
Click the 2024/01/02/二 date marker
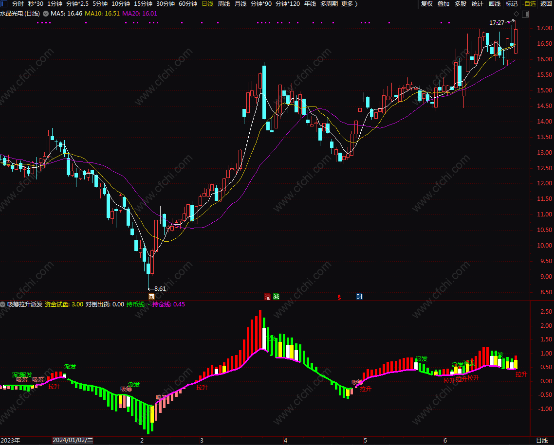pyautogui.click(x=73, y=441)
